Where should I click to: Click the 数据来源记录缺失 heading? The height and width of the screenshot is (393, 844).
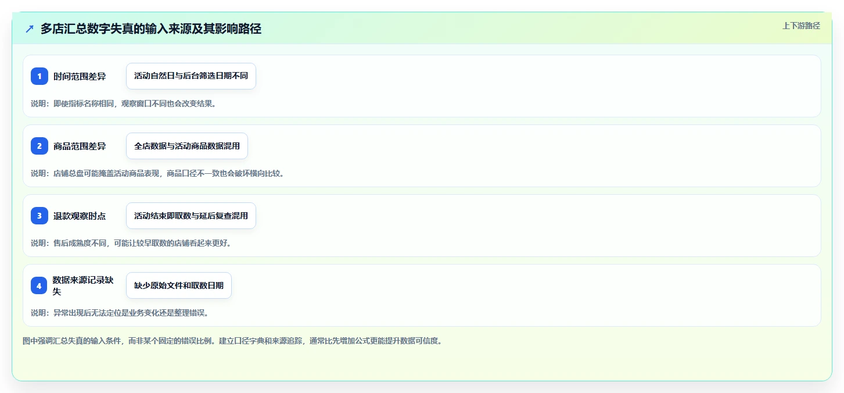83,285
